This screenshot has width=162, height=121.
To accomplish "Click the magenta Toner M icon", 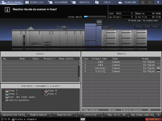I will 46,91.
